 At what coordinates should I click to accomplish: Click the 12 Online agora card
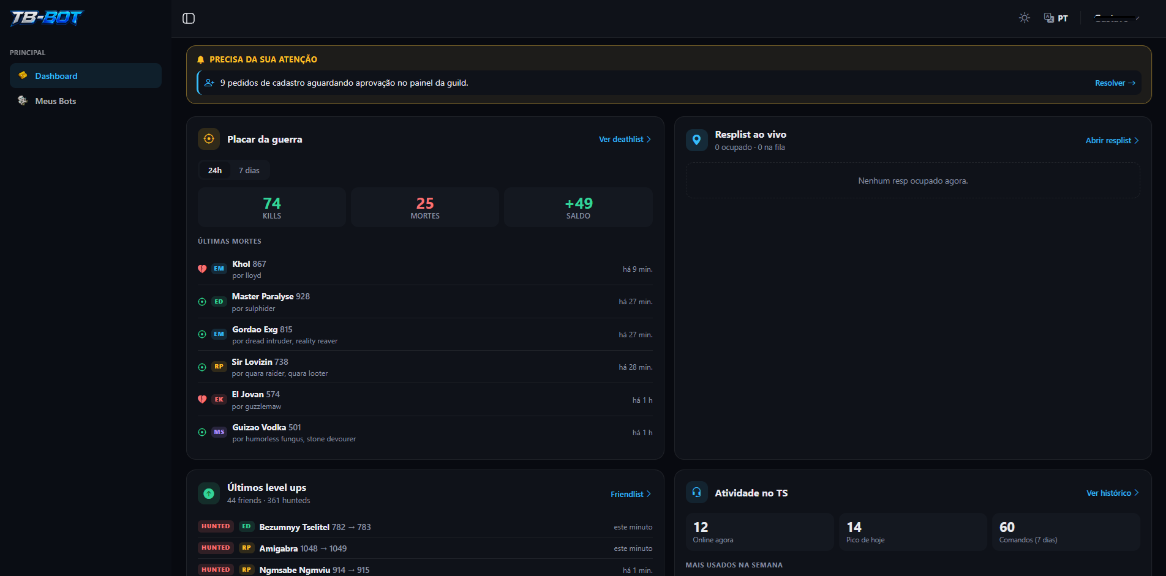(760, 532)
